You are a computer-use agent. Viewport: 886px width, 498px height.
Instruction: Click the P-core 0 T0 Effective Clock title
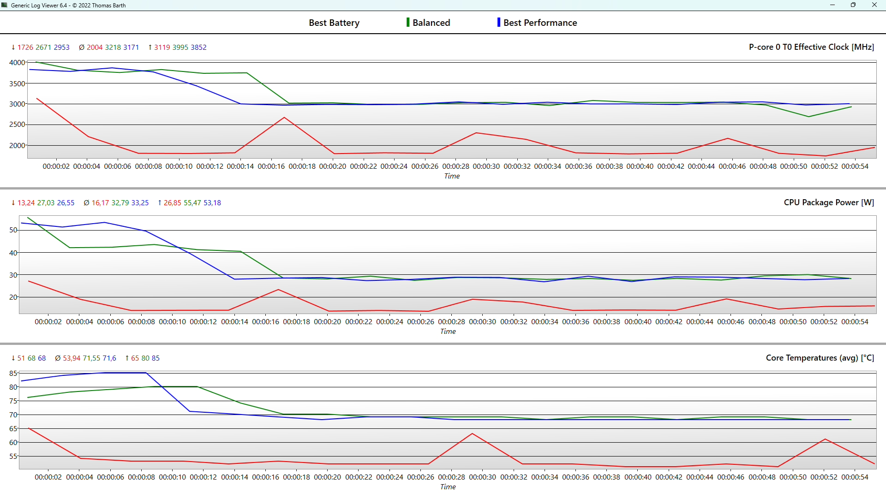(811, 47)
